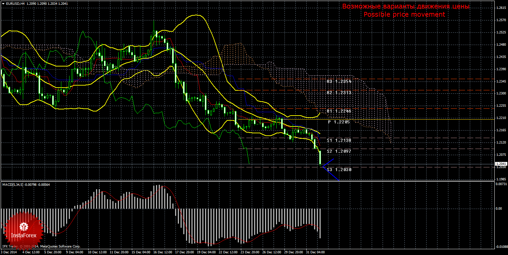Click the S3 1.2030 support label
Viewport: 508px width, 255px height.
(x=339, y=169)
